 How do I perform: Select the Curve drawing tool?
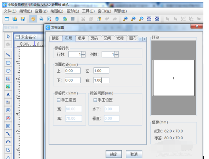8,134
